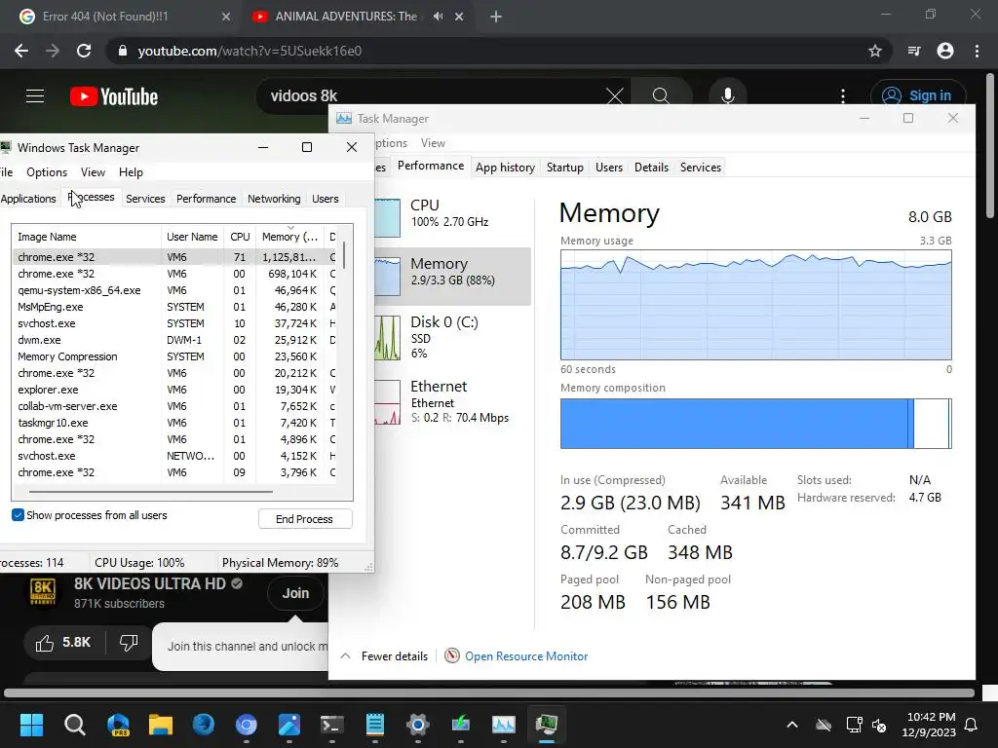The width and height of the screenshot is (998, 748).
Task: Open a new browser tab
Action: coord(496,17)
